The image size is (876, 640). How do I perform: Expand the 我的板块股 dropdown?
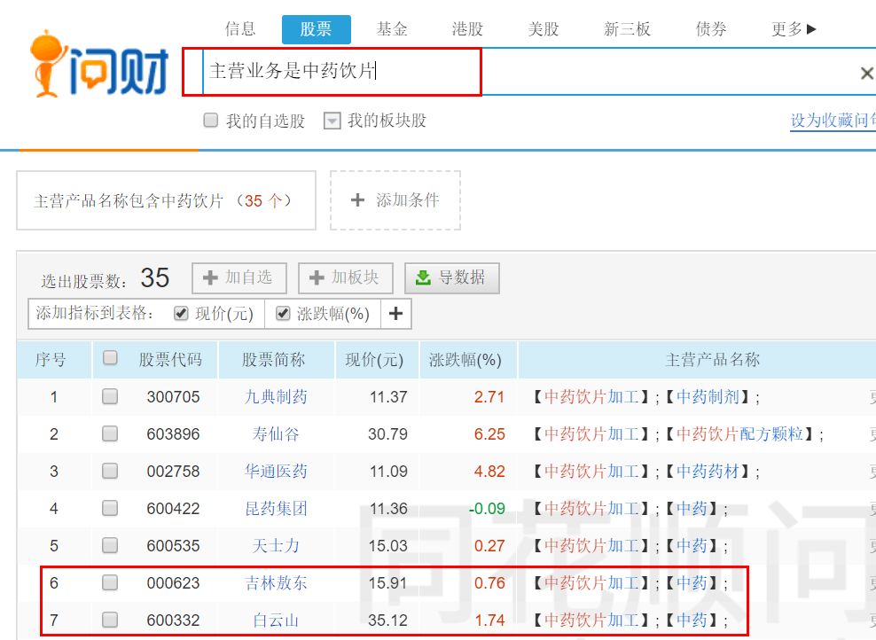point(332,121)
